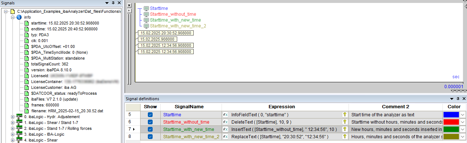This screenshot has width=467, height=143.
Task: Click the 'sec' axis unit label
Action: [x=456, y=77]
